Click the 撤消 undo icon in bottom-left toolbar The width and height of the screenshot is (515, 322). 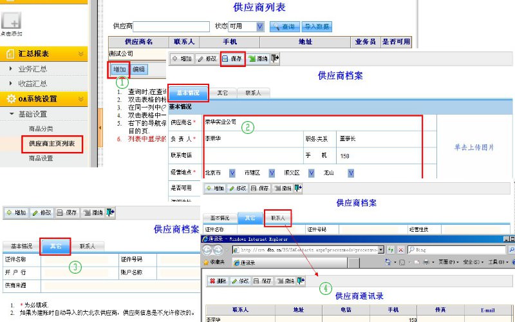[x=93, y=212]
